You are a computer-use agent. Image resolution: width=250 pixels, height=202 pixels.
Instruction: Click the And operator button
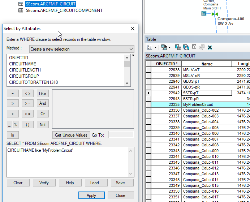coord(43,103)
